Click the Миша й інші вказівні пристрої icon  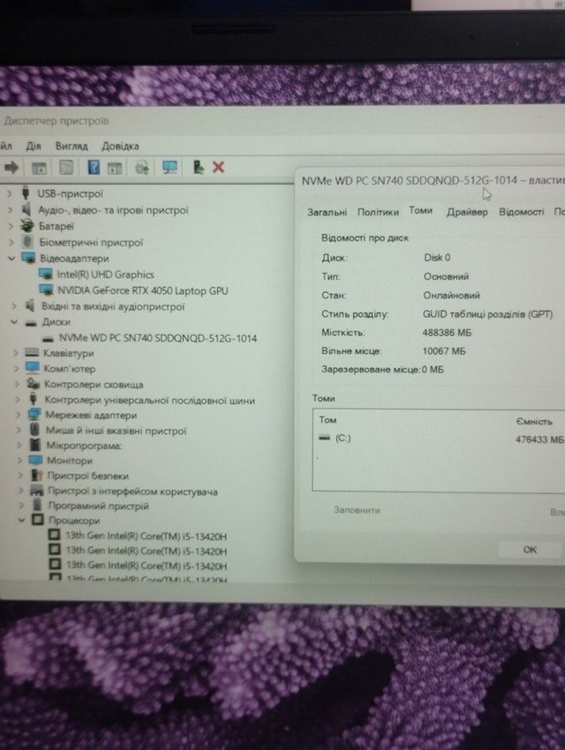point(35,430)
